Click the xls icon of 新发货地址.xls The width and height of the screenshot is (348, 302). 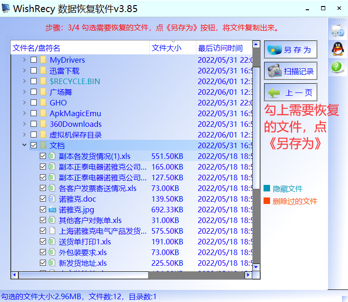(x=52, y=263)
